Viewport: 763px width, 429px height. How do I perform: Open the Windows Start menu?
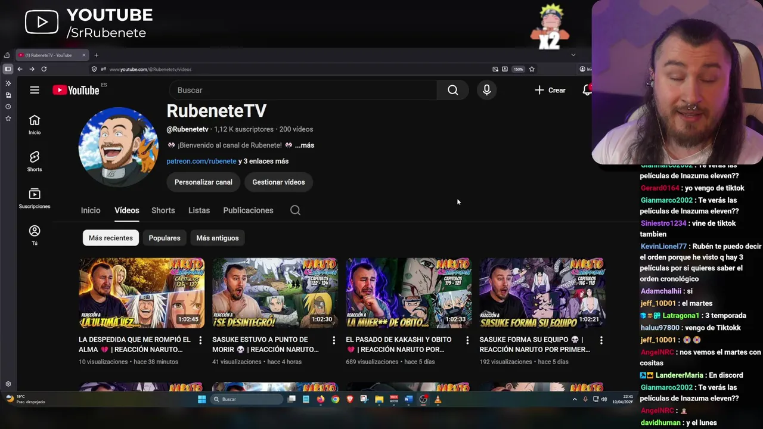click(x=201, y=399)
